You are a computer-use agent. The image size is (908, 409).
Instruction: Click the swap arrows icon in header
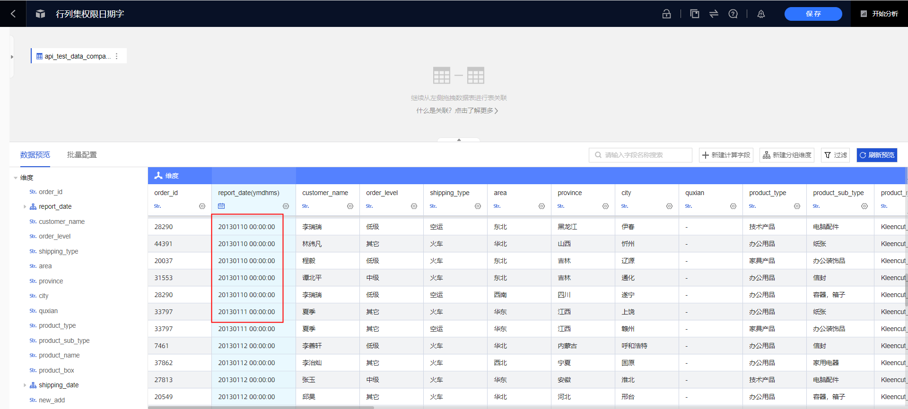[x=714, y=14]
